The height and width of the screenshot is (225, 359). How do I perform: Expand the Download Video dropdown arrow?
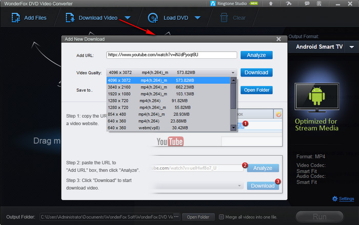pos(128,18)
